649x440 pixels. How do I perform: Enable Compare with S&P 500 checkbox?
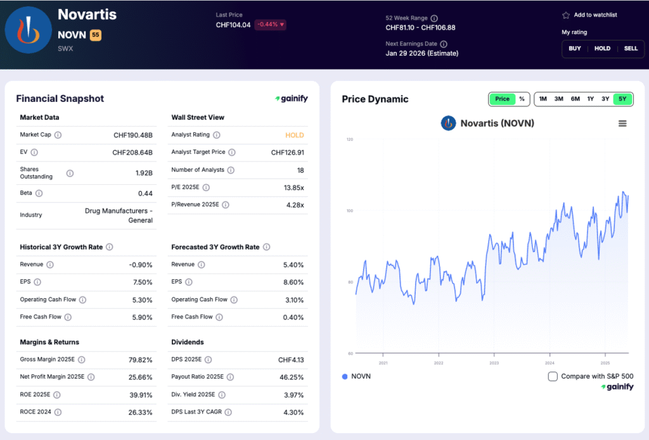[553, 376]
